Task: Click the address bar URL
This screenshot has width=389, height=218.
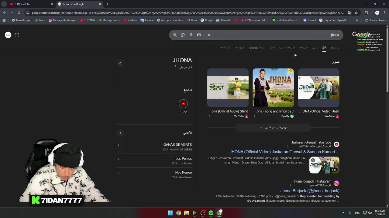Action: tap(188, 13)
